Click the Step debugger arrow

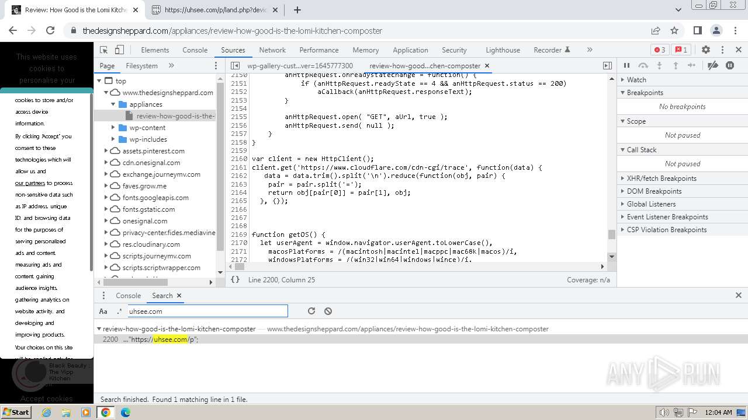coord(692,65)
